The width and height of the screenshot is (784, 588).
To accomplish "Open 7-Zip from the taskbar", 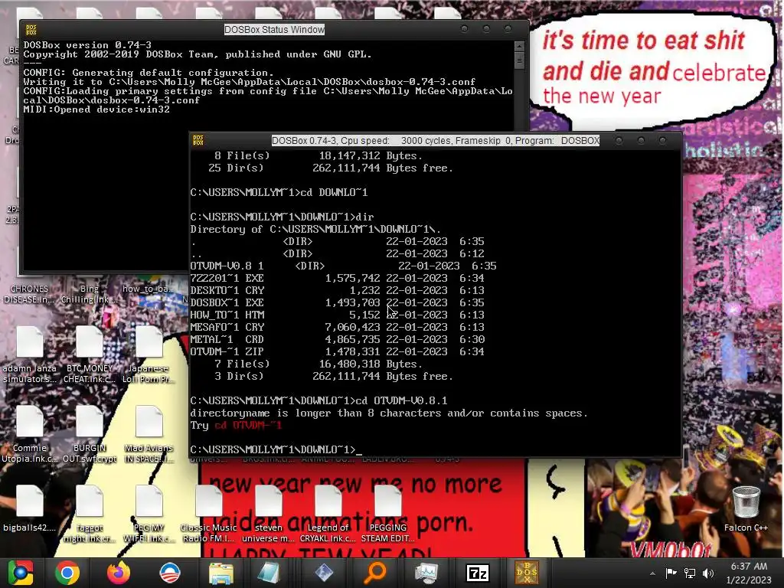I will click(478, 573).
